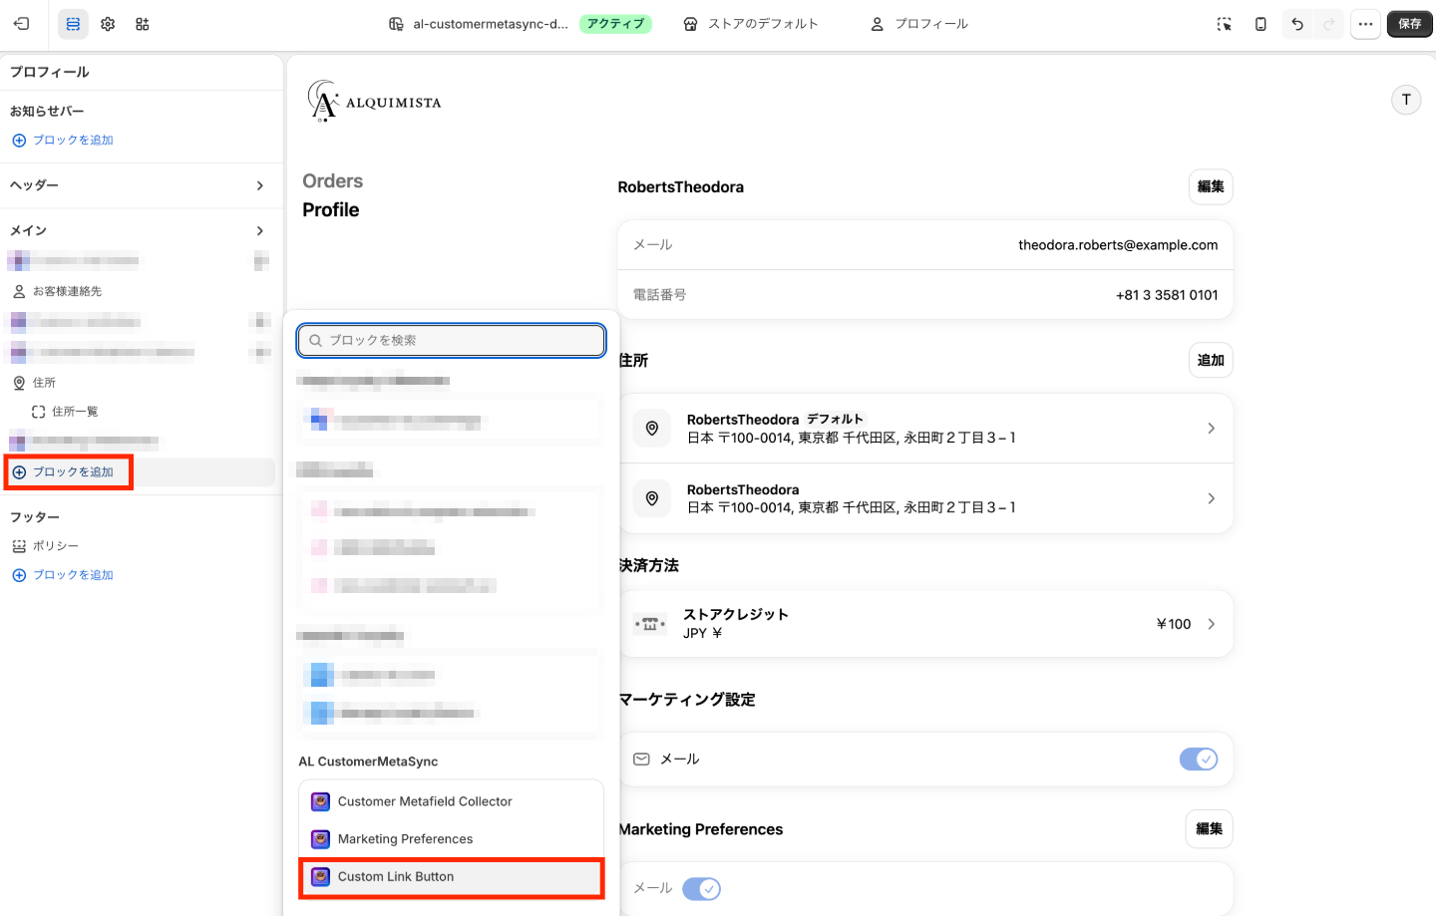The width and height of the screenshot is (1436, 916).
Task: Click the Alquimista logo
Action: [374, 101]
